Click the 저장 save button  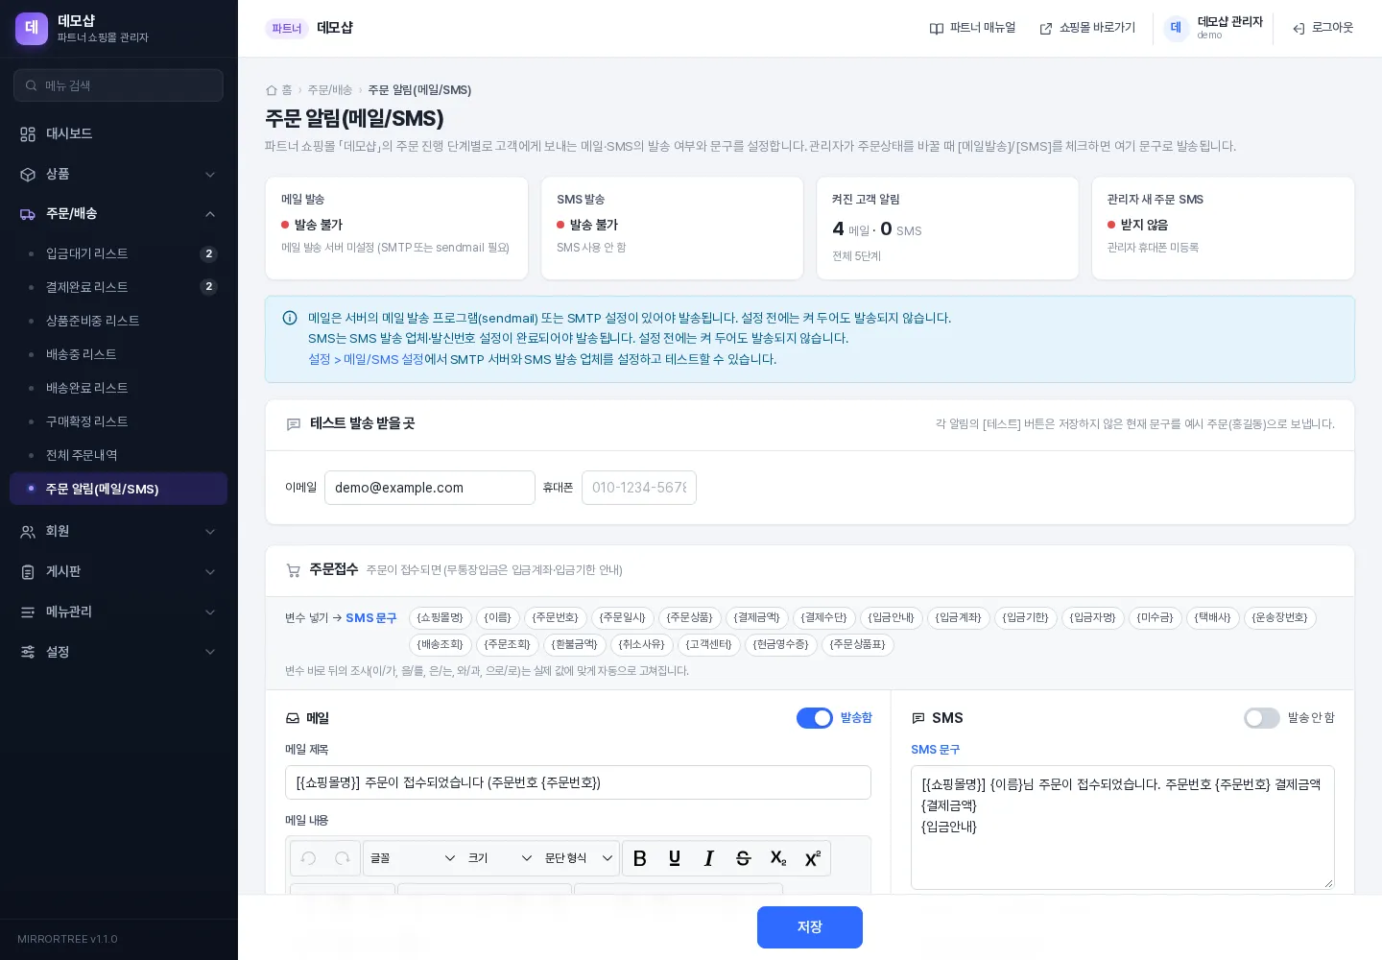[x=810, y=927]
